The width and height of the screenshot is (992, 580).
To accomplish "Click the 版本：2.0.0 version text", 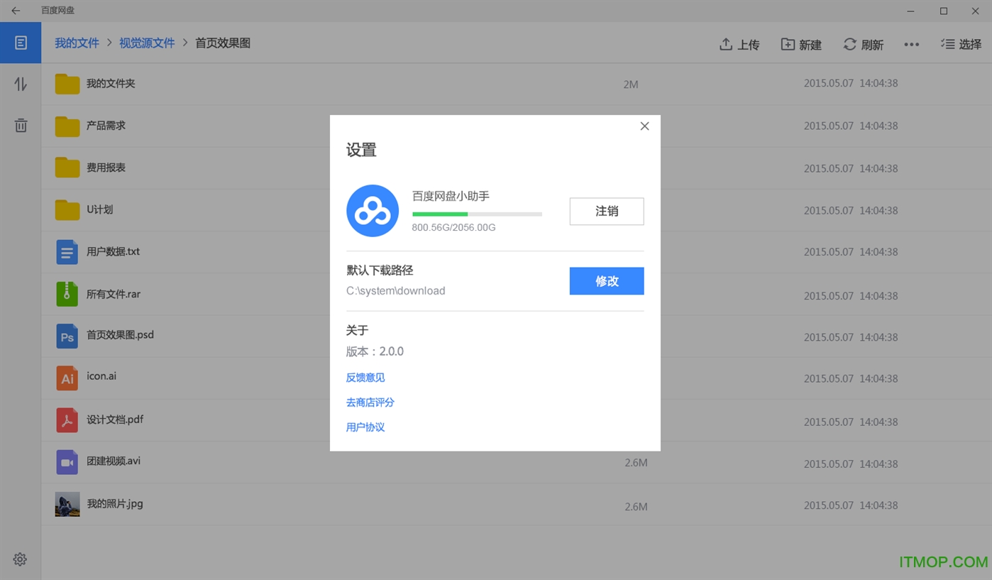I will (x=375, y=351).
